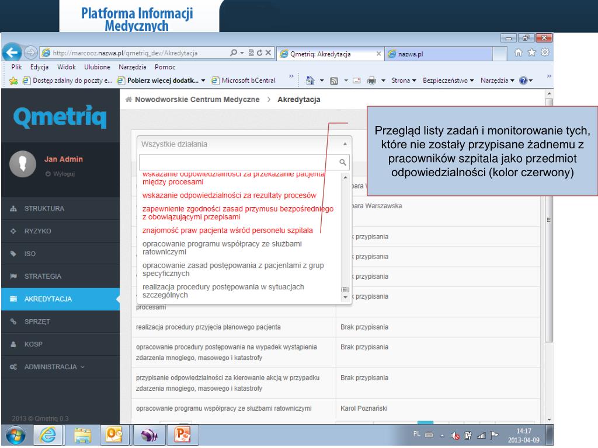Collapse the Wszystkie działania dropdown

[x=244, y=145]
